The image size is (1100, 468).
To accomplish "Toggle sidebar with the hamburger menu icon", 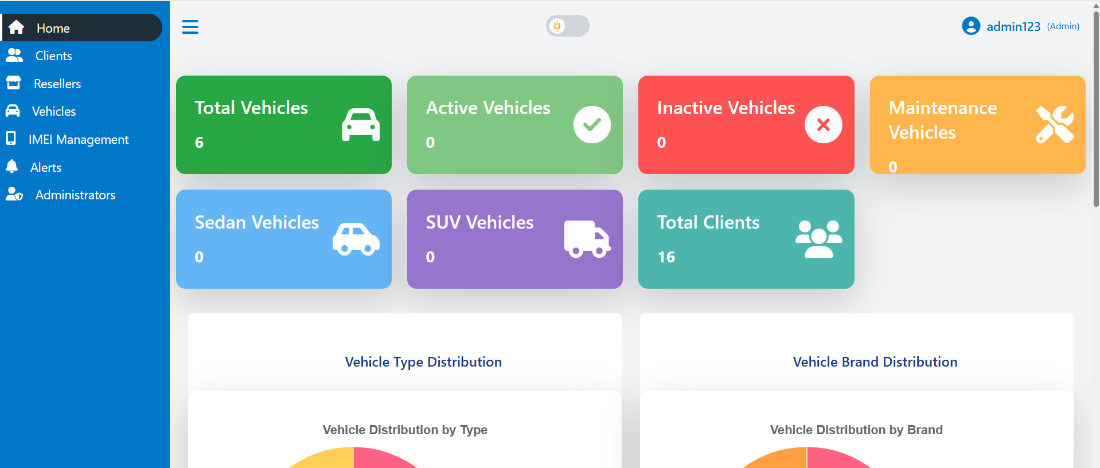I will pos(190,27).
